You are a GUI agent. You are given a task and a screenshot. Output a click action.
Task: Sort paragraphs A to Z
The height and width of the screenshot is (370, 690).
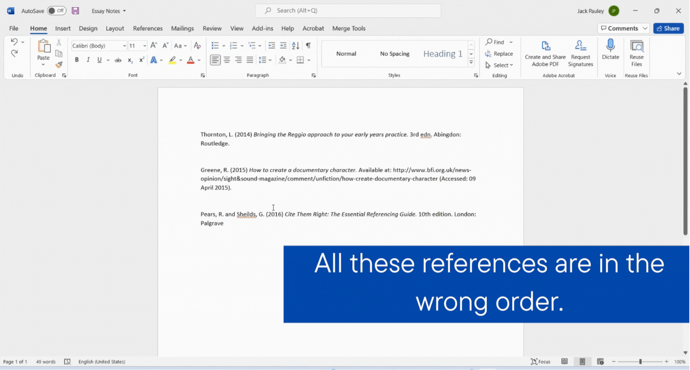[296, 46]
